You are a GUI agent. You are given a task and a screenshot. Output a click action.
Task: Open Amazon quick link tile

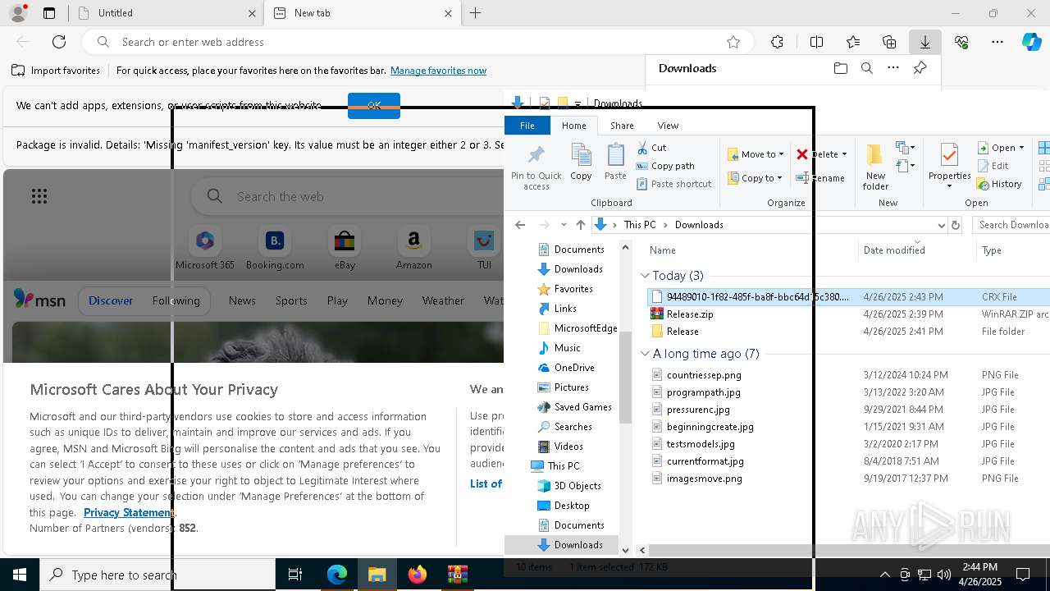tap(413, 249)
